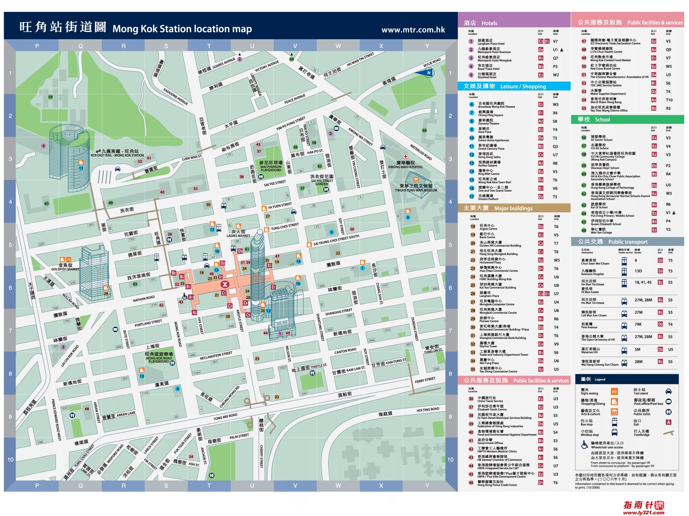Click the Footbridge symbol in legend
Image resolution: width=689 pixels, height=516 pixels.
(x=668, y=433)
